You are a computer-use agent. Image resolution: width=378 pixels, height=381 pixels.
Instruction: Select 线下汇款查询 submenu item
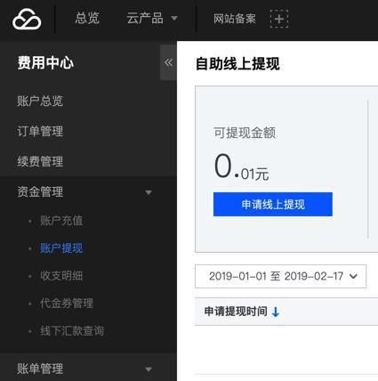point(72,331)
